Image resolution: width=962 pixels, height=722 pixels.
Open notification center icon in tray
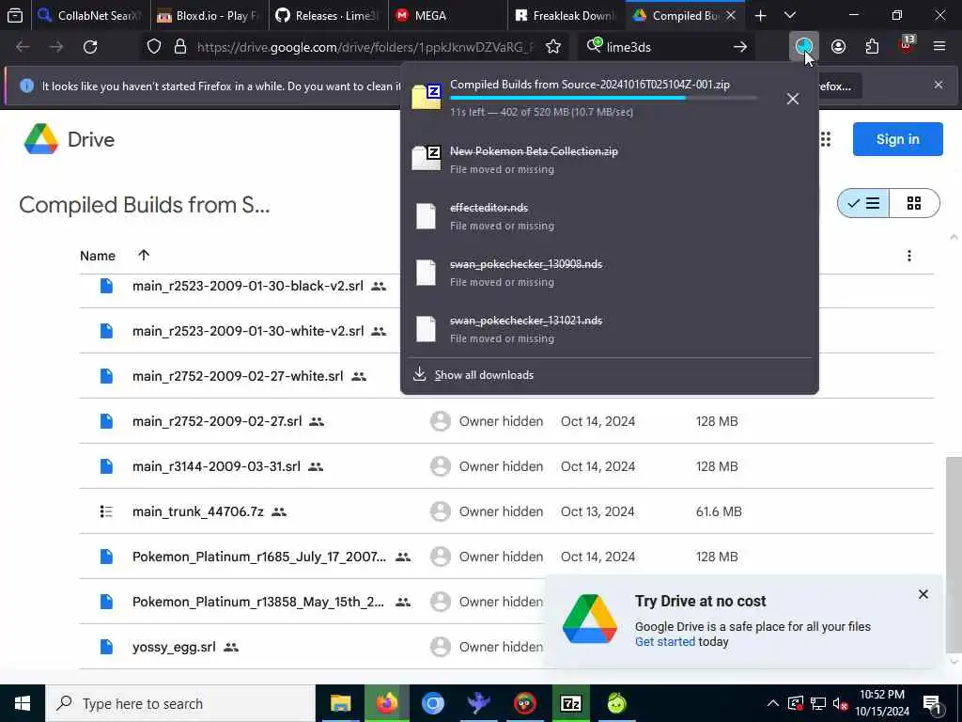coord(931,703)
